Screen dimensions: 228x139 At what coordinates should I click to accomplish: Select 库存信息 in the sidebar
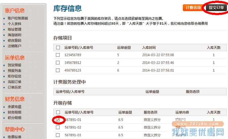click(14, 76)
